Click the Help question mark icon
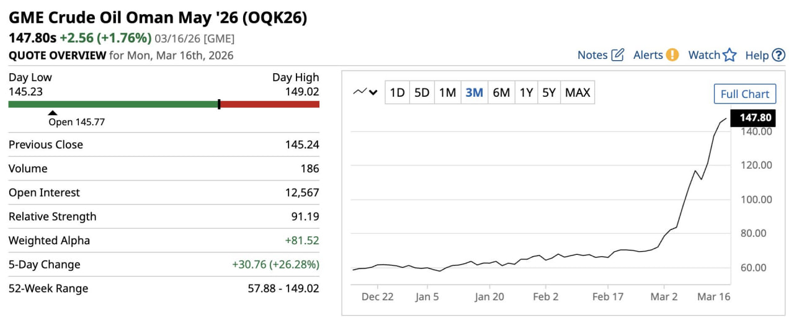The height and width of the screenshot is (328, 794). pos(778,55)
